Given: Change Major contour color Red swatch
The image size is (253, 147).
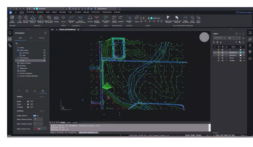Looking at the screenshot, I should (37, 129).
